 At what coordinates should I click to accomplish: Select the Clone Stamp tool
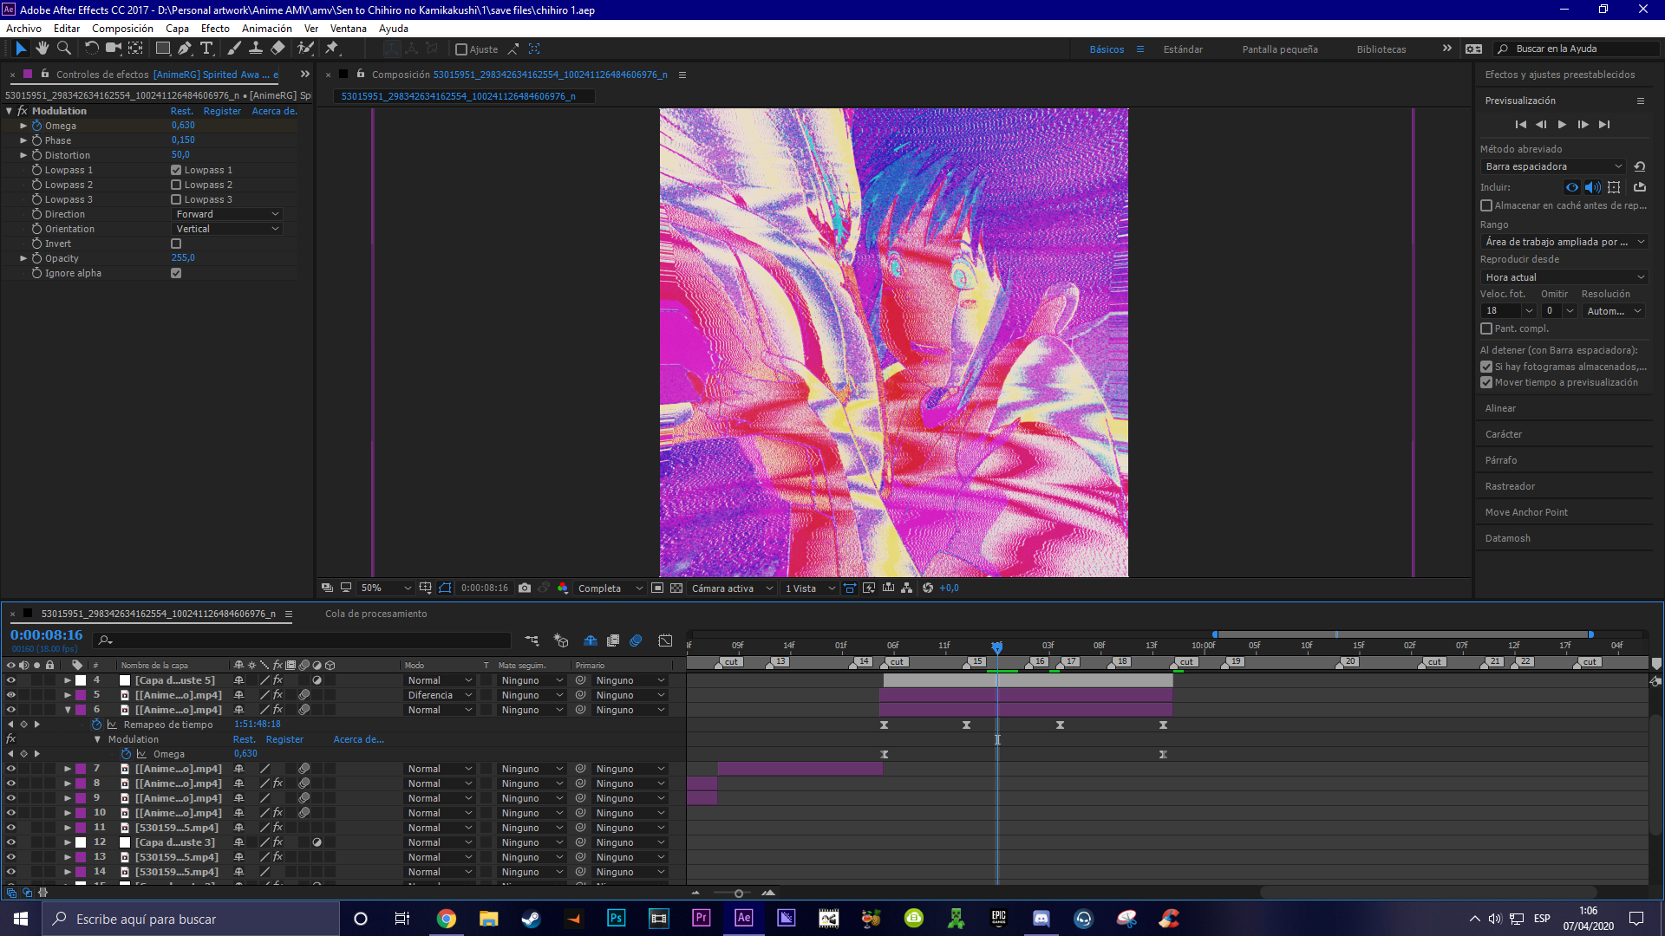(256, 49)
